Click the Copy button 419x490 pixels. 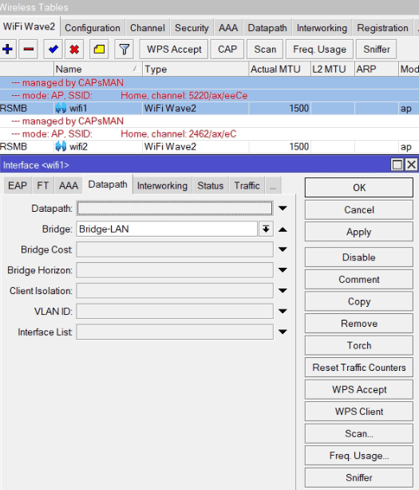(x=359, y=301)
